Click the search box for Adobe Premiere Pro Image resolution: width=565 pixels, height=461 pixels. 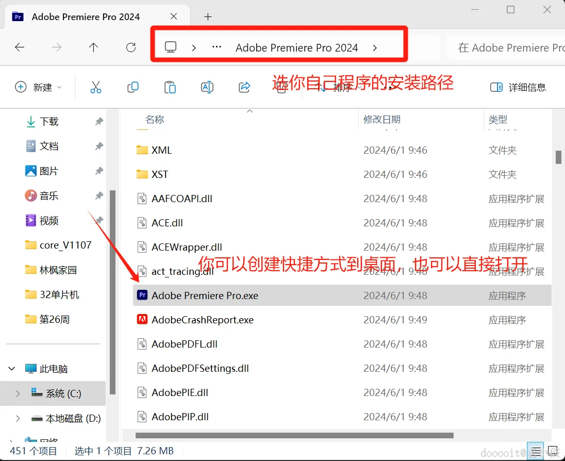(x=506, y=47)
